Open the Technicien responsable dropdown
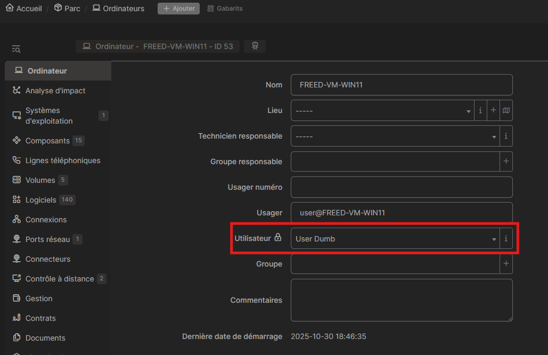This screenshot has width=548, height=355. click(x=395, y=136)
